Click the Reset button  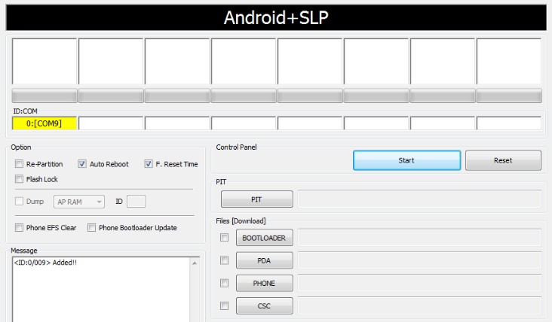coord(503,160)
